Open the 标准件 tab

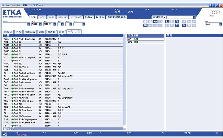pyautogui.click(x=100, y=17)
